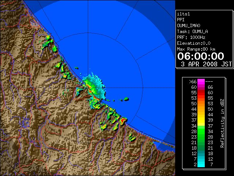Viewport: 234px width, 176px height.
Task: Click the 'Task: OUMU_A' line
Action: [x=192, y=32]
